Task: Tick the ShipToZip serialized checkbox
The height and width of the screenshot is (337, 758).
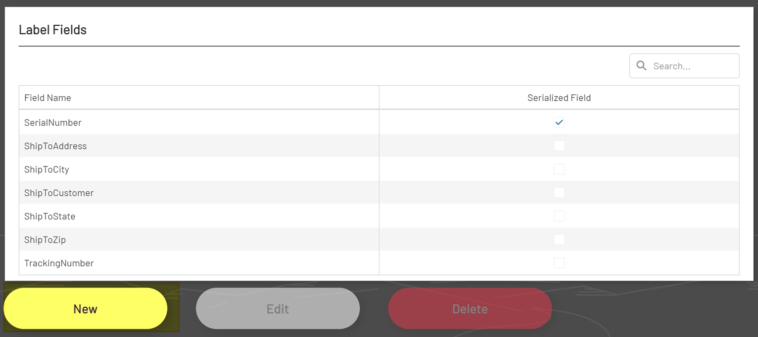Action: point(559,240)
